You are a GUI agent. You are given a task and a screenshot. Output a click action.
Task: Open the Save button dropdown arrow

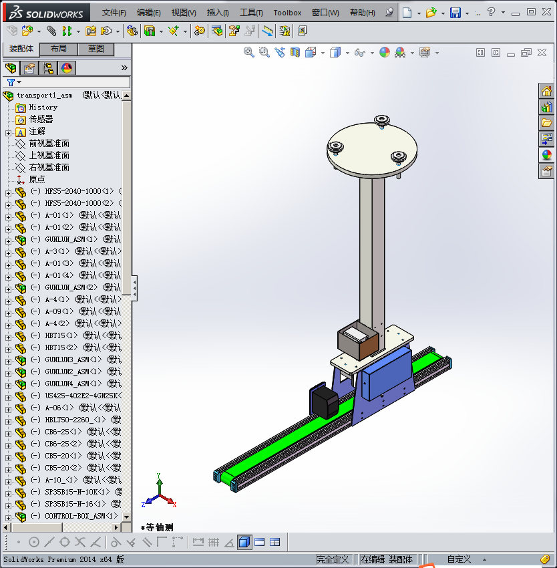(x=468, y=13)
